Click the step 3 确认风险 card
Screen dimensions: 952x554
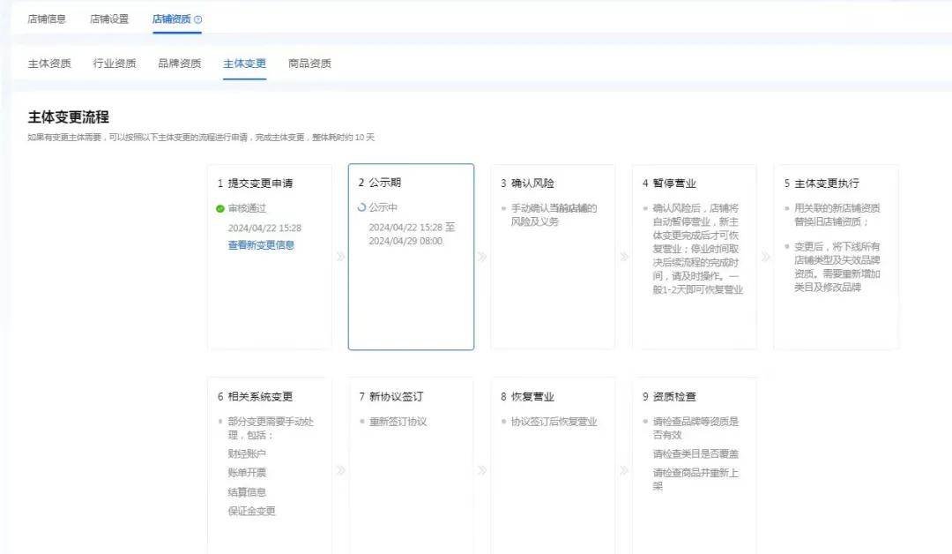[x=553, y=282]
